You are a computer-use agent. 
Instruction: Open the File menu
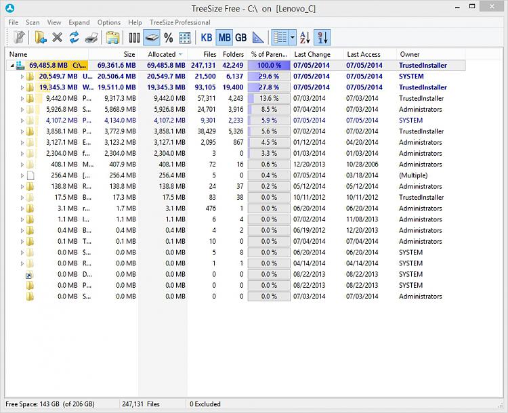(x=14, y=22)
